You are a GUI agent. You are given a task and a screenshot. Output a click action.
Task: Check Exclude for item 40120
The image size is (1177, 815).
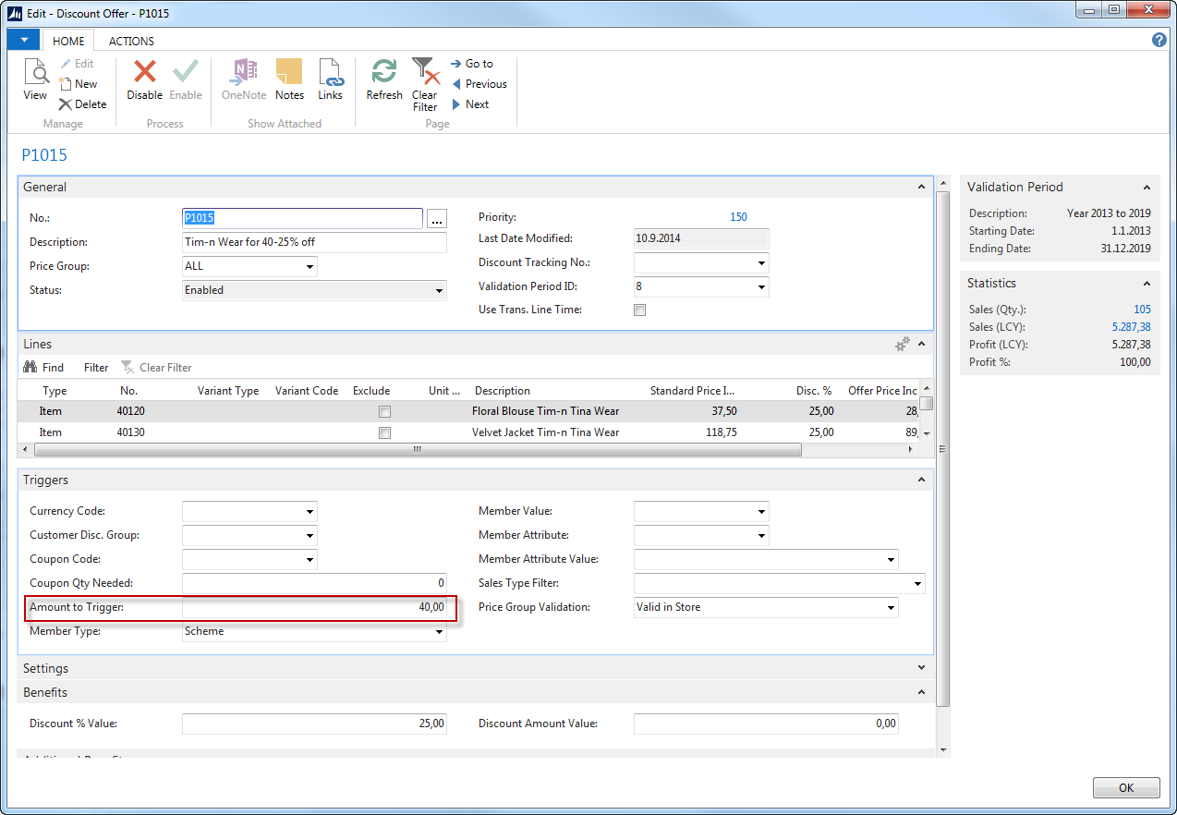384,412
